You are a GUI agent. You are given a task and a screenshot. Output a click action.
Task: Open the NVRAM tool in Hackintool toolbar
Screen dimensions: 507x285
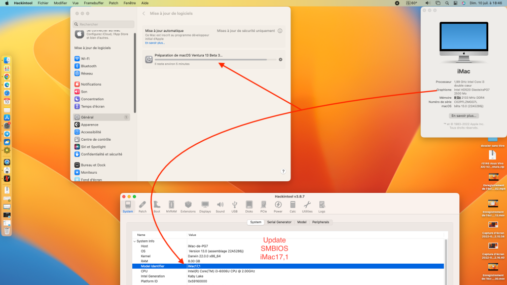point(171,207)
